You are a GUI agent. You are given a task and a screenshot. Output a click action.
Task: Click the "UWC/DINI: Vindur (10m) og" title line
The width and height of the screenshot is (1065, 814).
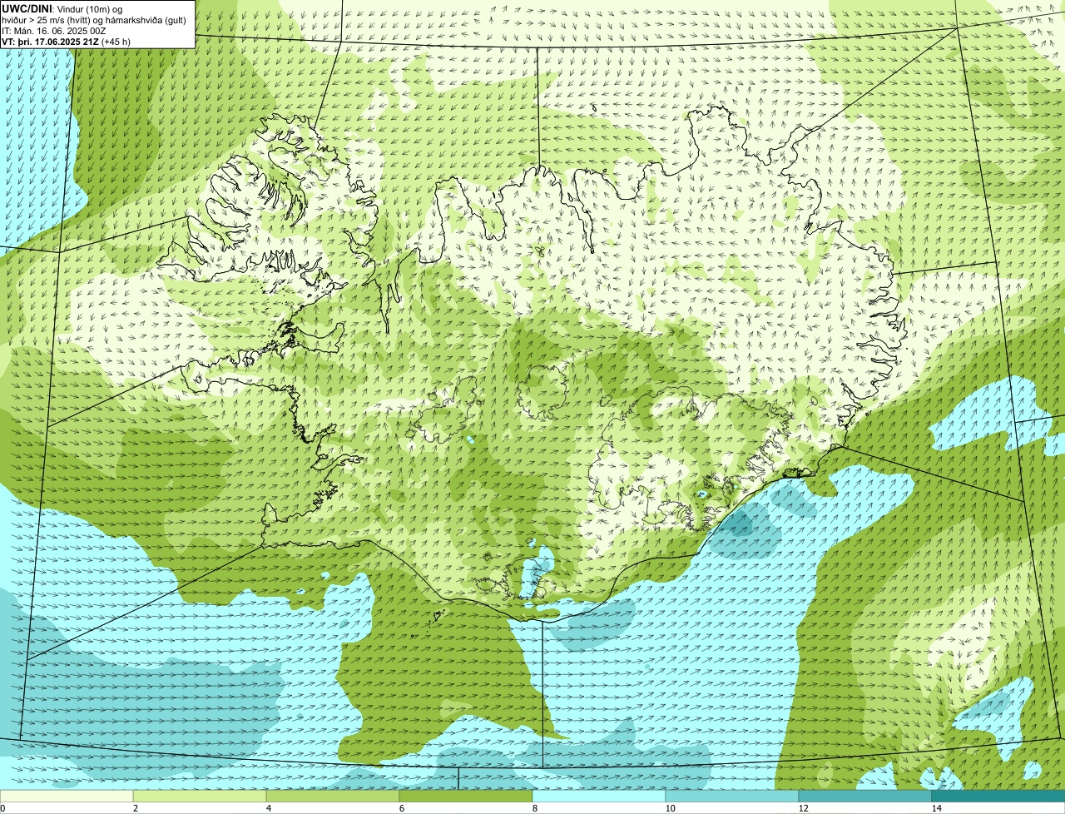(x=62, y=8)
